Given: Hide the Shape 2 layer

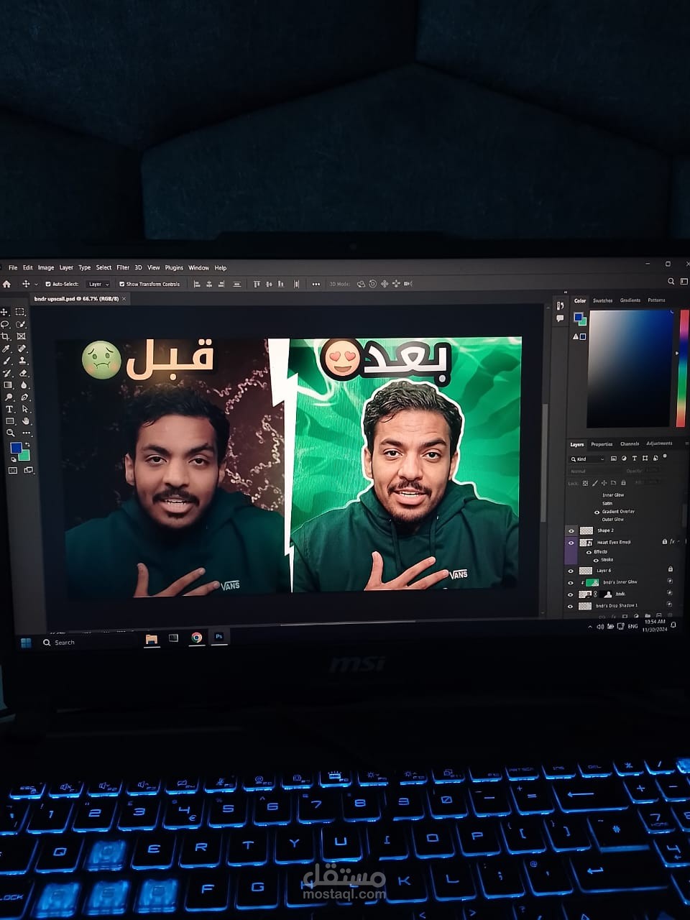Looking at the screenshot, I should coord(571,530).
